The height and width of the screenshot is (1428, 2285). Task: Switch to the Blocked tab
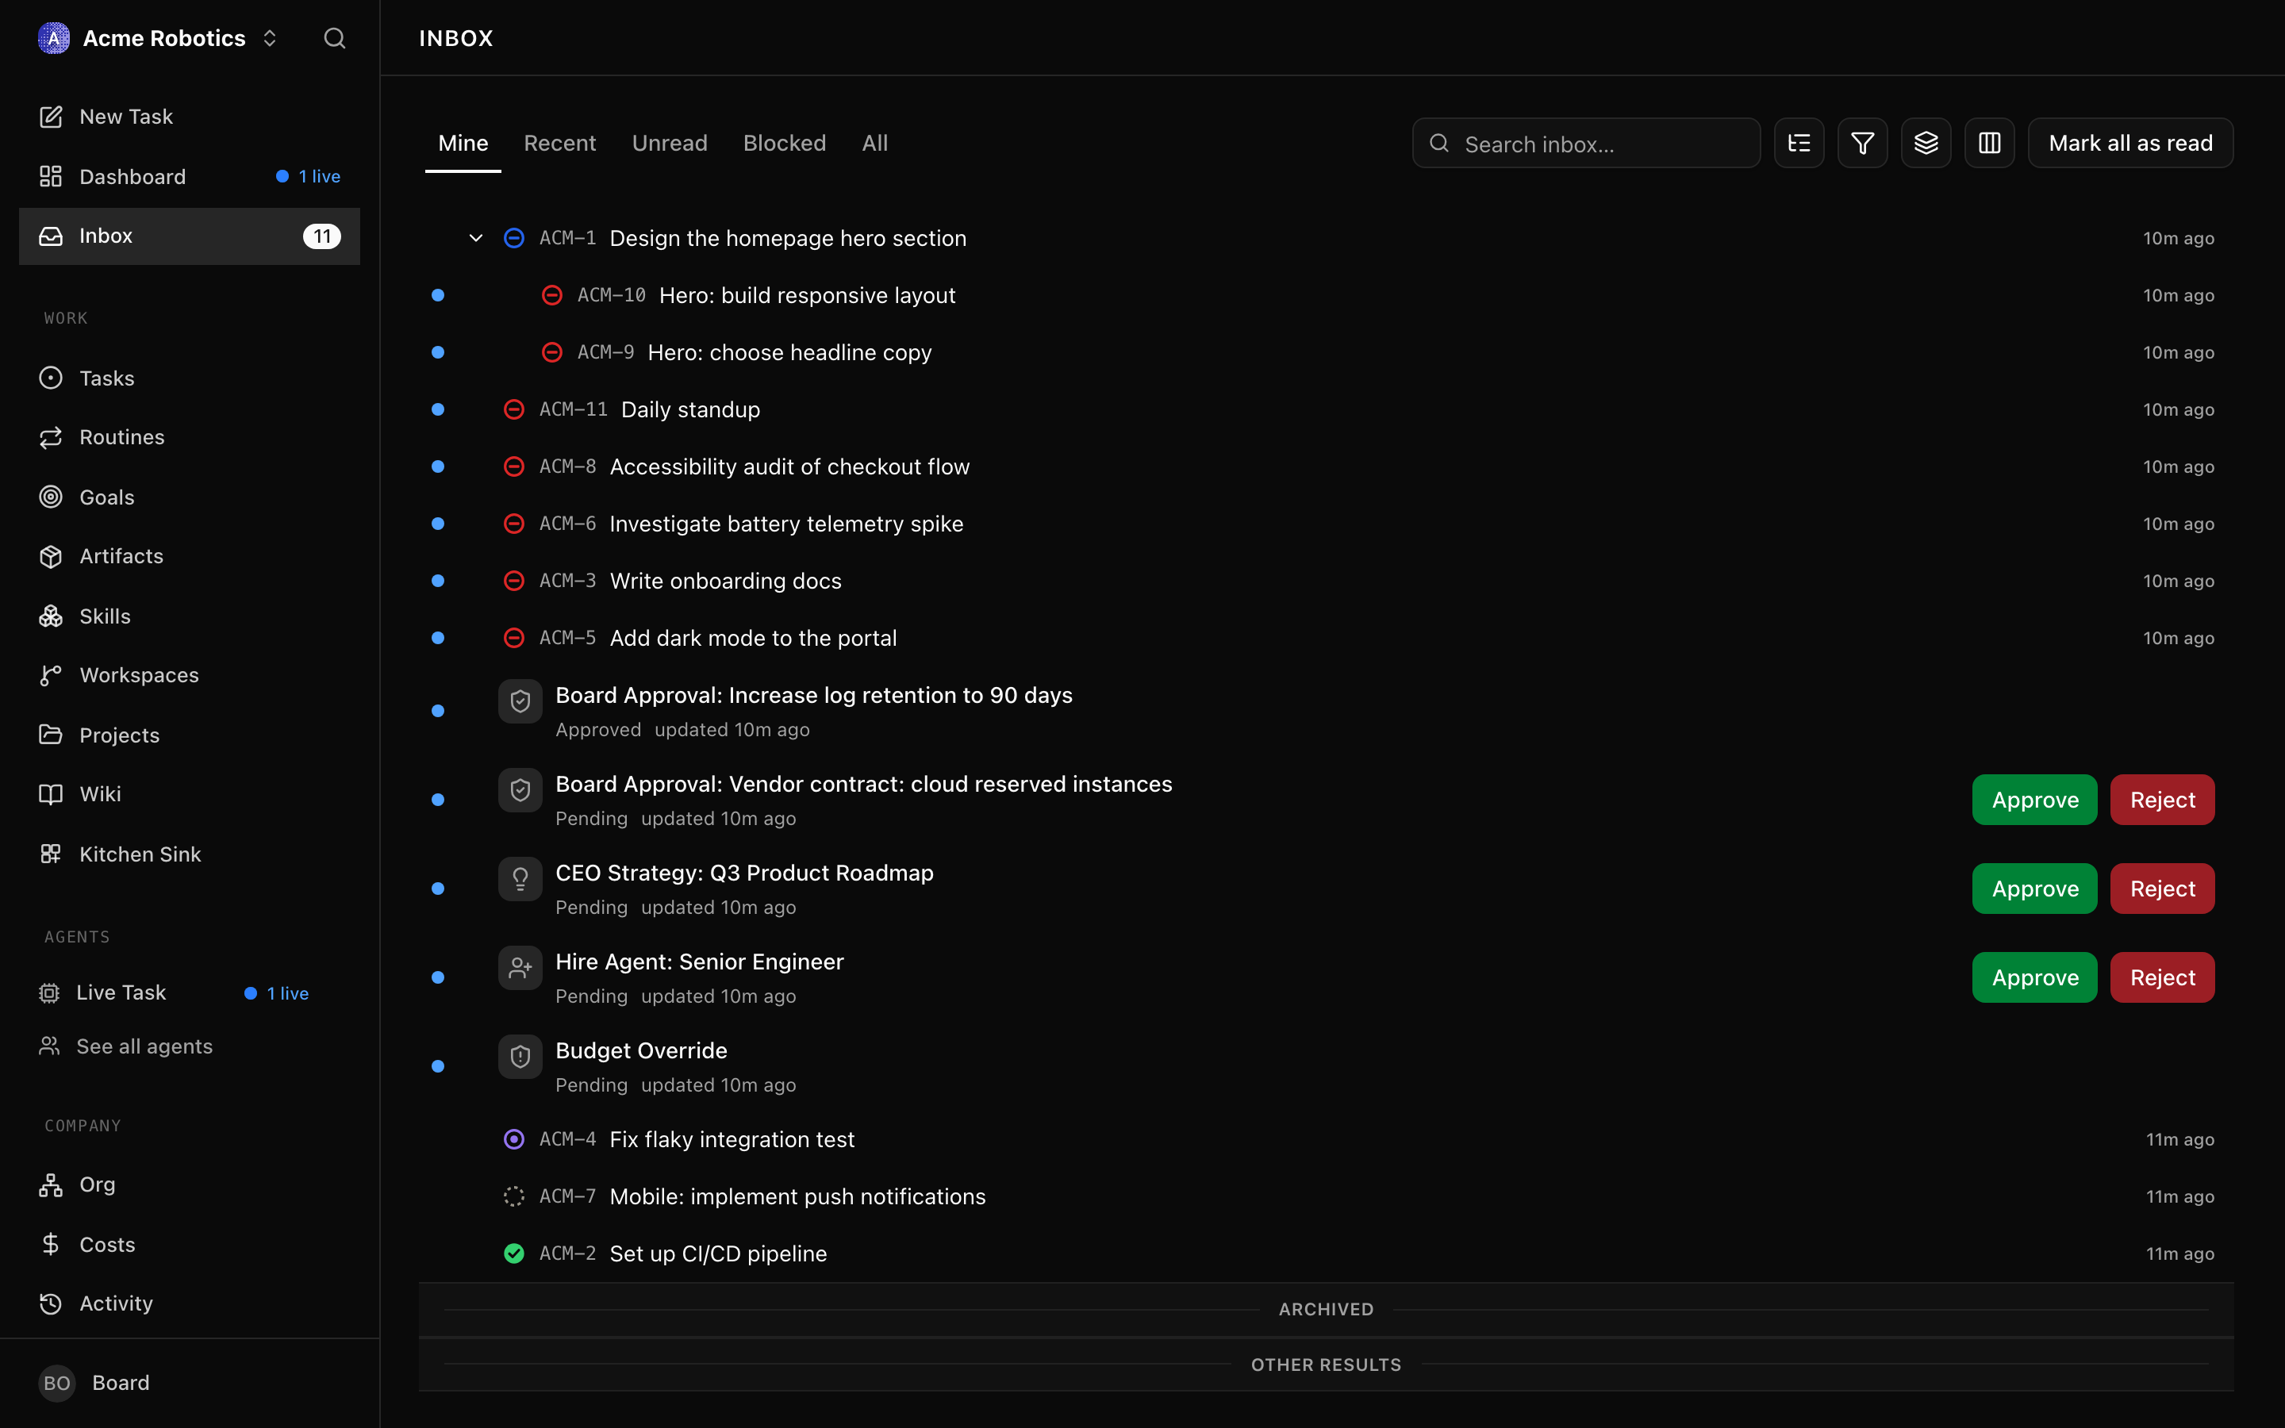click(x=785, y=144)
